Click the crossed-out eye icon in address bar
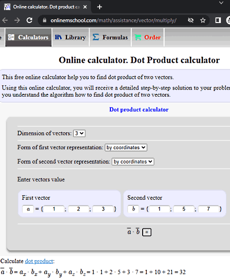The width and height of the screenshot is (230, 279). point(191,20)
